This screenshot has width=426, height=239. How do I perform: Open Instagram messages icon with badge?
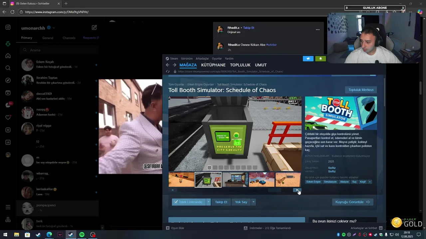pyautogui.click(x=8, y=105)
